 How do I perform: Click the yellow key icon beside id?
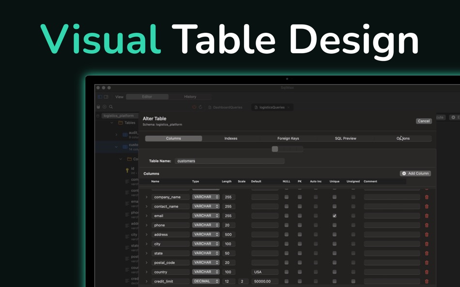tap(127, 171)
